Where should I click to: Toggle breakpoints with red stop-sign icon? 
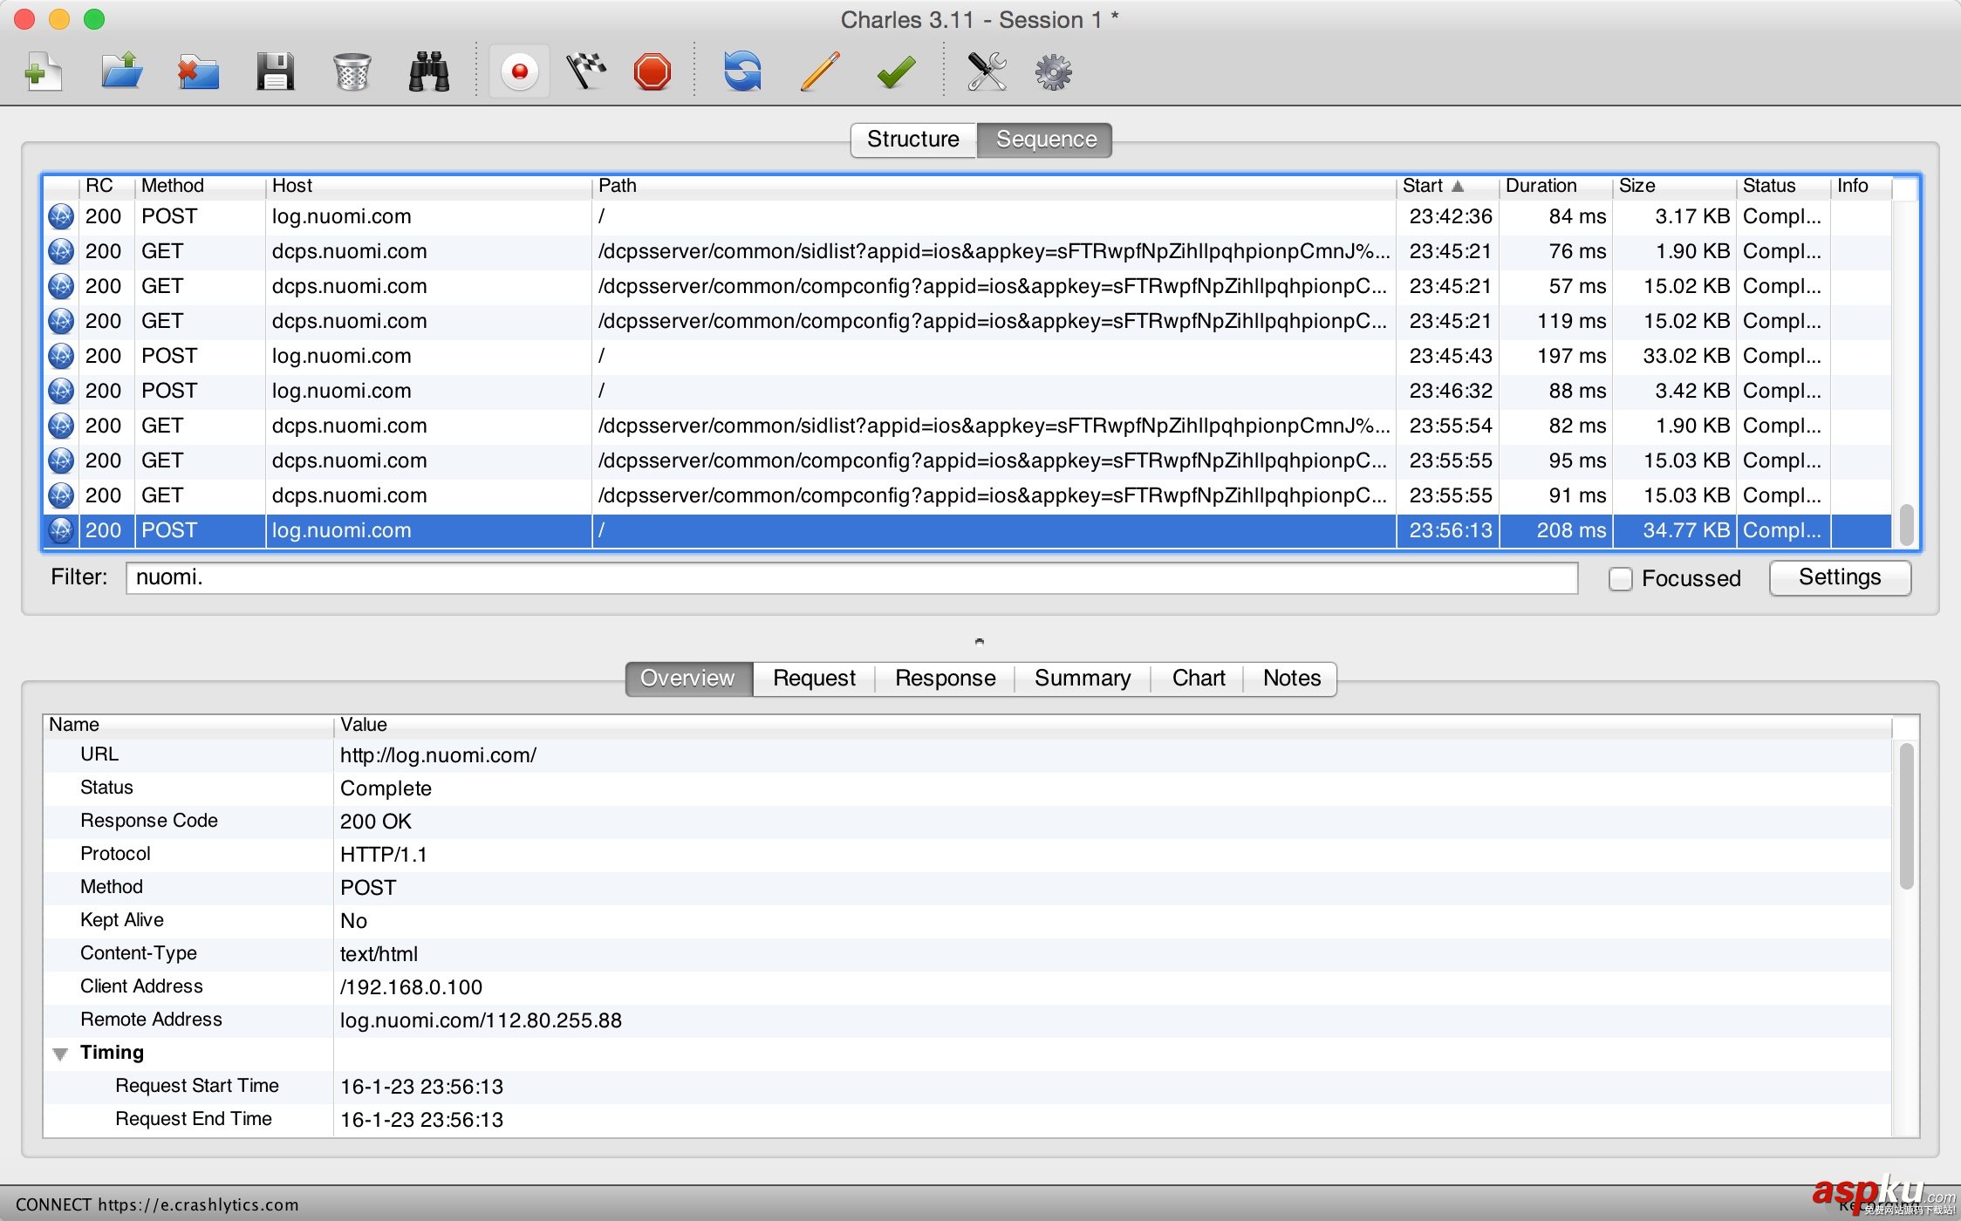653,72
